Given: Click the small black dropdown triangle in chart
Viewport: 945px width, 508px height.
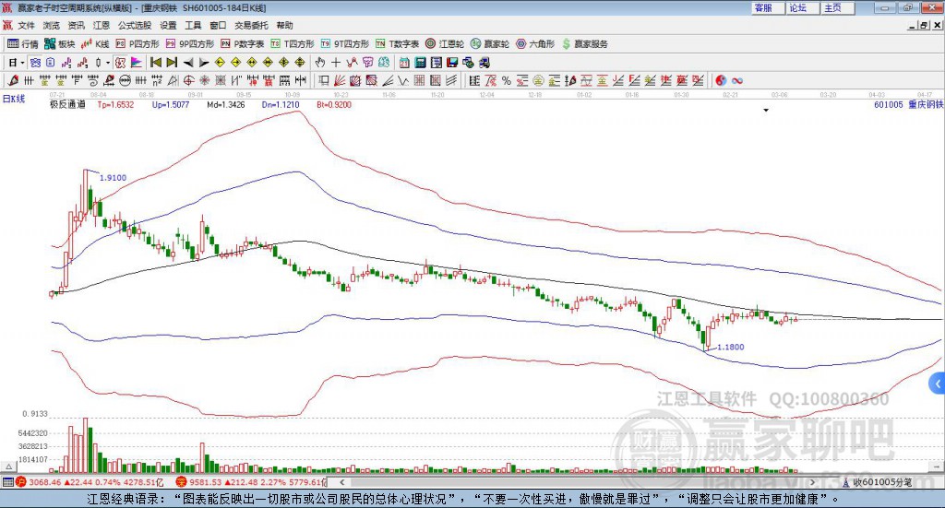Looking at the screenshot, I should tap(766, 110).
